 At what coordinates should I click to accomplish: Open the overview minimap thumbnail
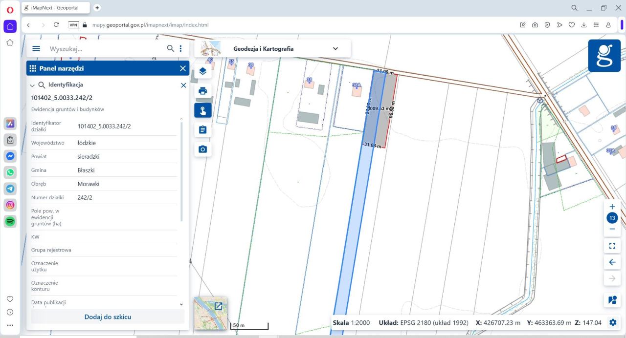210,313
